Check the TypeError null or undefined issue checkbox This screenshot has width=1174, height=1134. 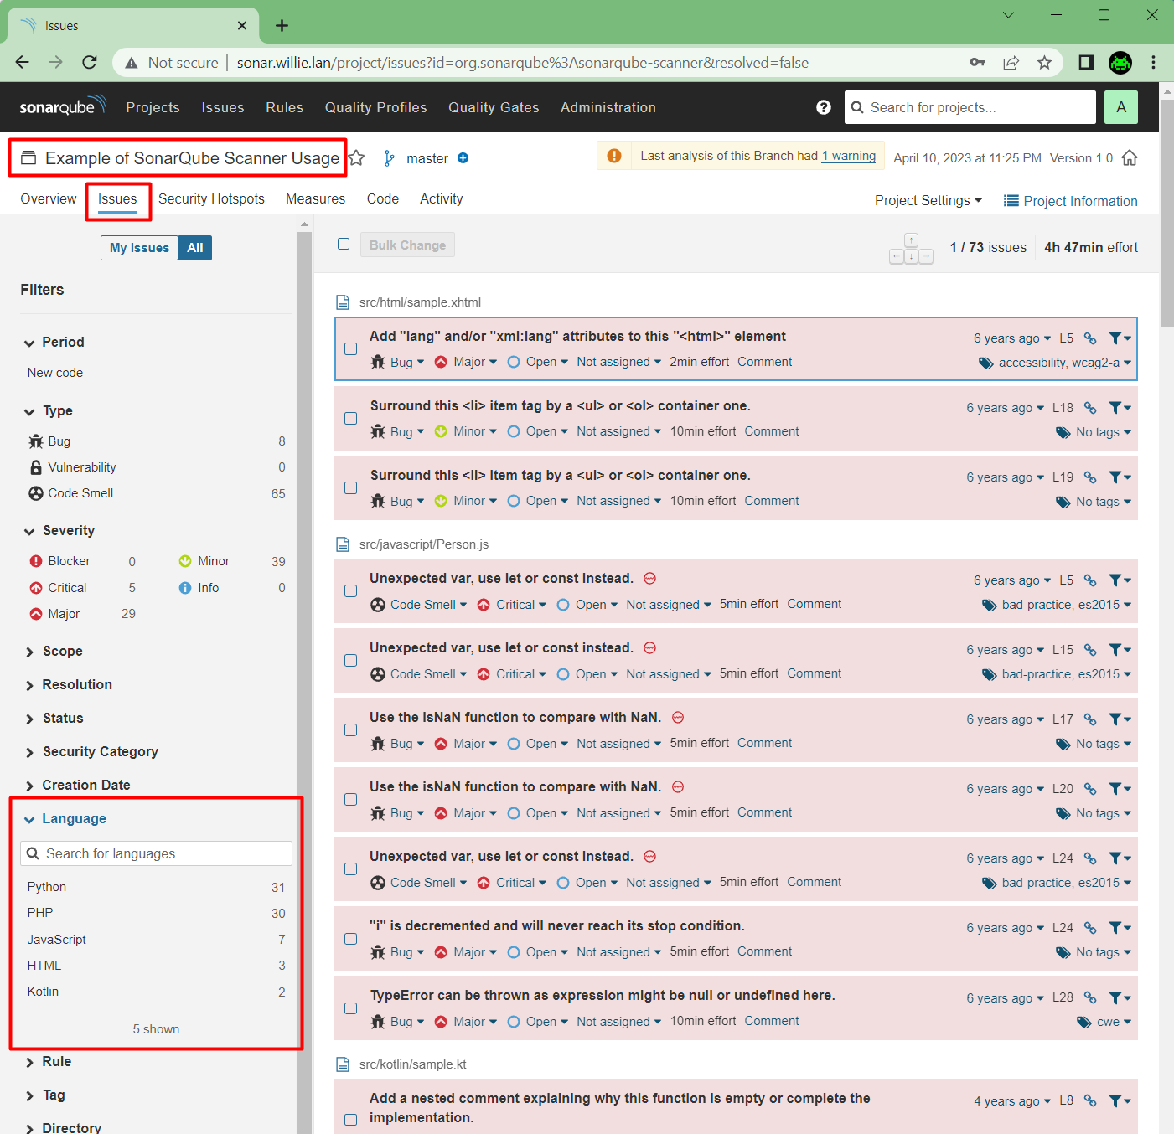[x=351, y=1008]
